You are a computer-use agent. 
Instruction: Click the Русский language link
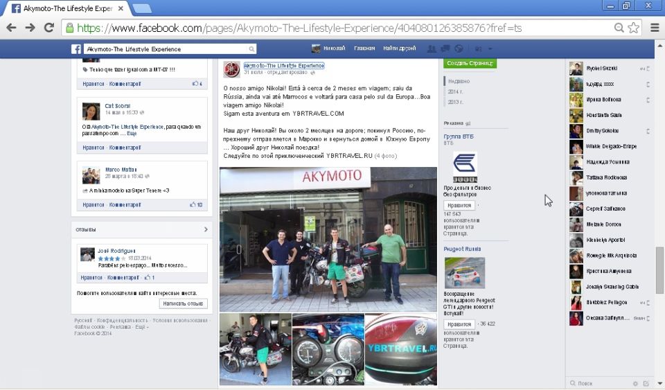coord(83,321)
